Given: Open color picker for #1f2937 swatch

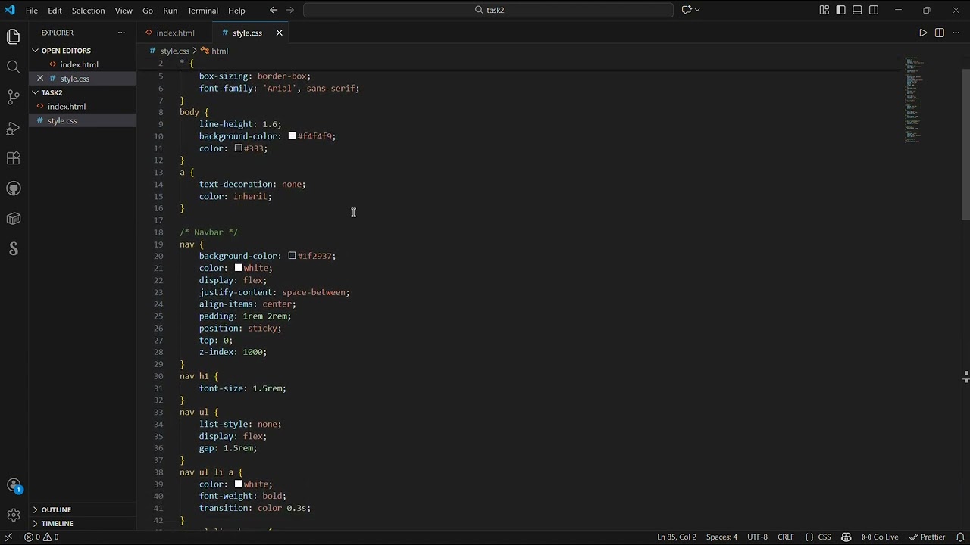Looking at the screenshot, I should click(292, 256).
